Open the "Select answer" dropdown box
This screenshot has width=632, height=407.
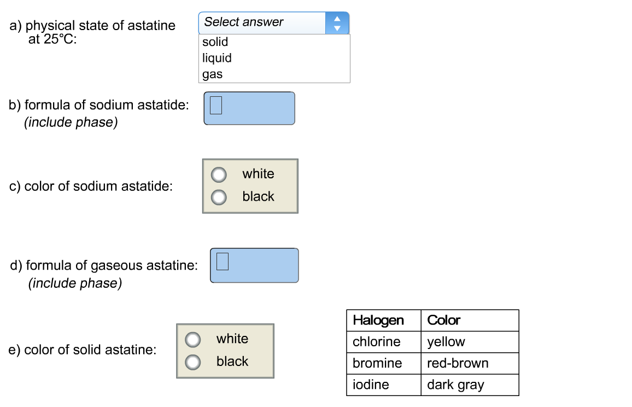(x=262, y=22)
